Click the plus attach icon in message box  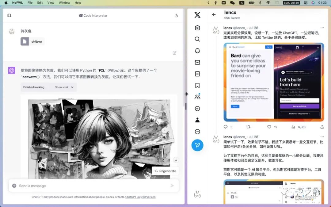[14, 186]
